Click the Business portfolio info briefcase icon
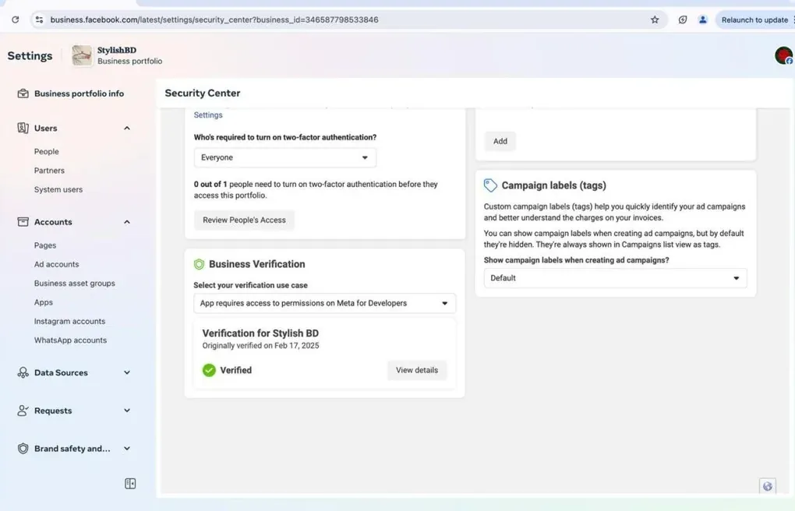The width and height of the screenshot is (795, 511). pos(23,93)
